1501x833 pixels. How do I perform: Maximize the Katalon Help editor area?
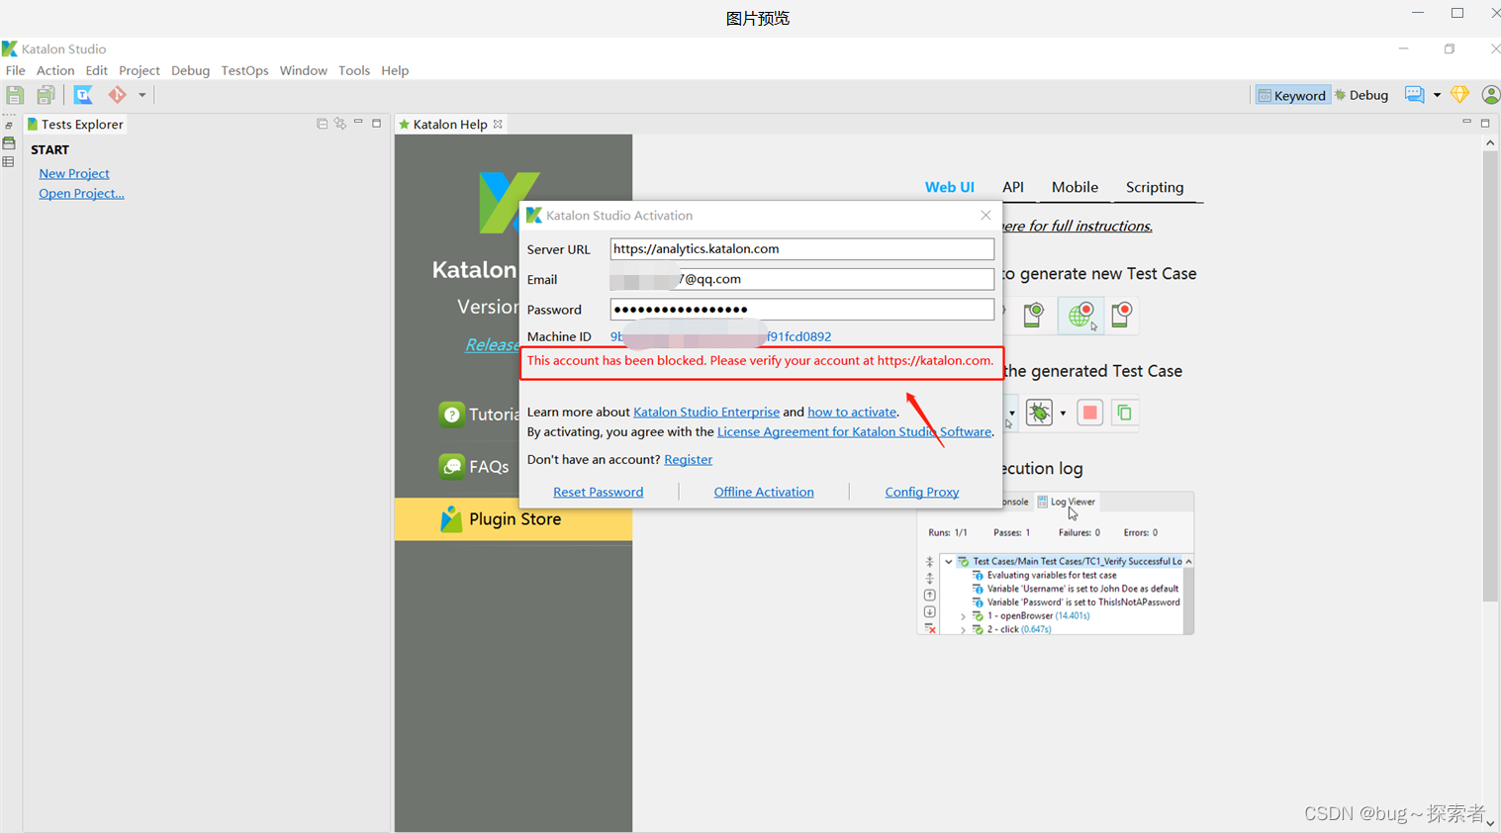[x=1485, y=123]
